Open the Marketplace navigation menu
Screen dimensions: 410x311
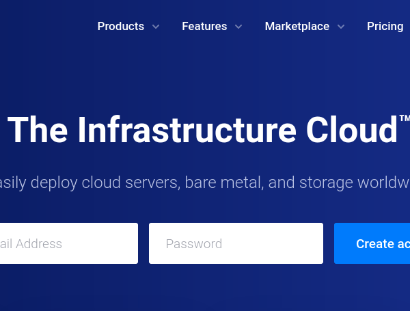(297, 26)
